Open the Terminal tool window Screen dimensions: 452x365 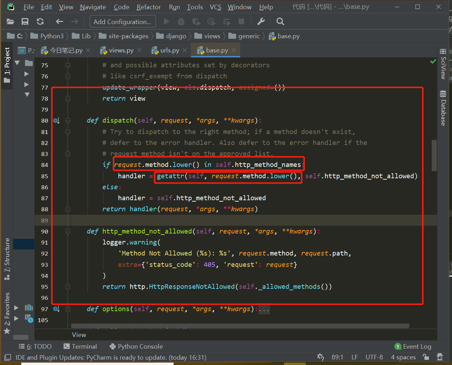click(x=80, y=347)
